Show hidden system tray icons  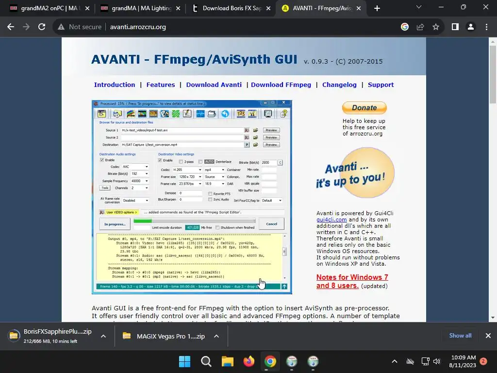point(395,361)
